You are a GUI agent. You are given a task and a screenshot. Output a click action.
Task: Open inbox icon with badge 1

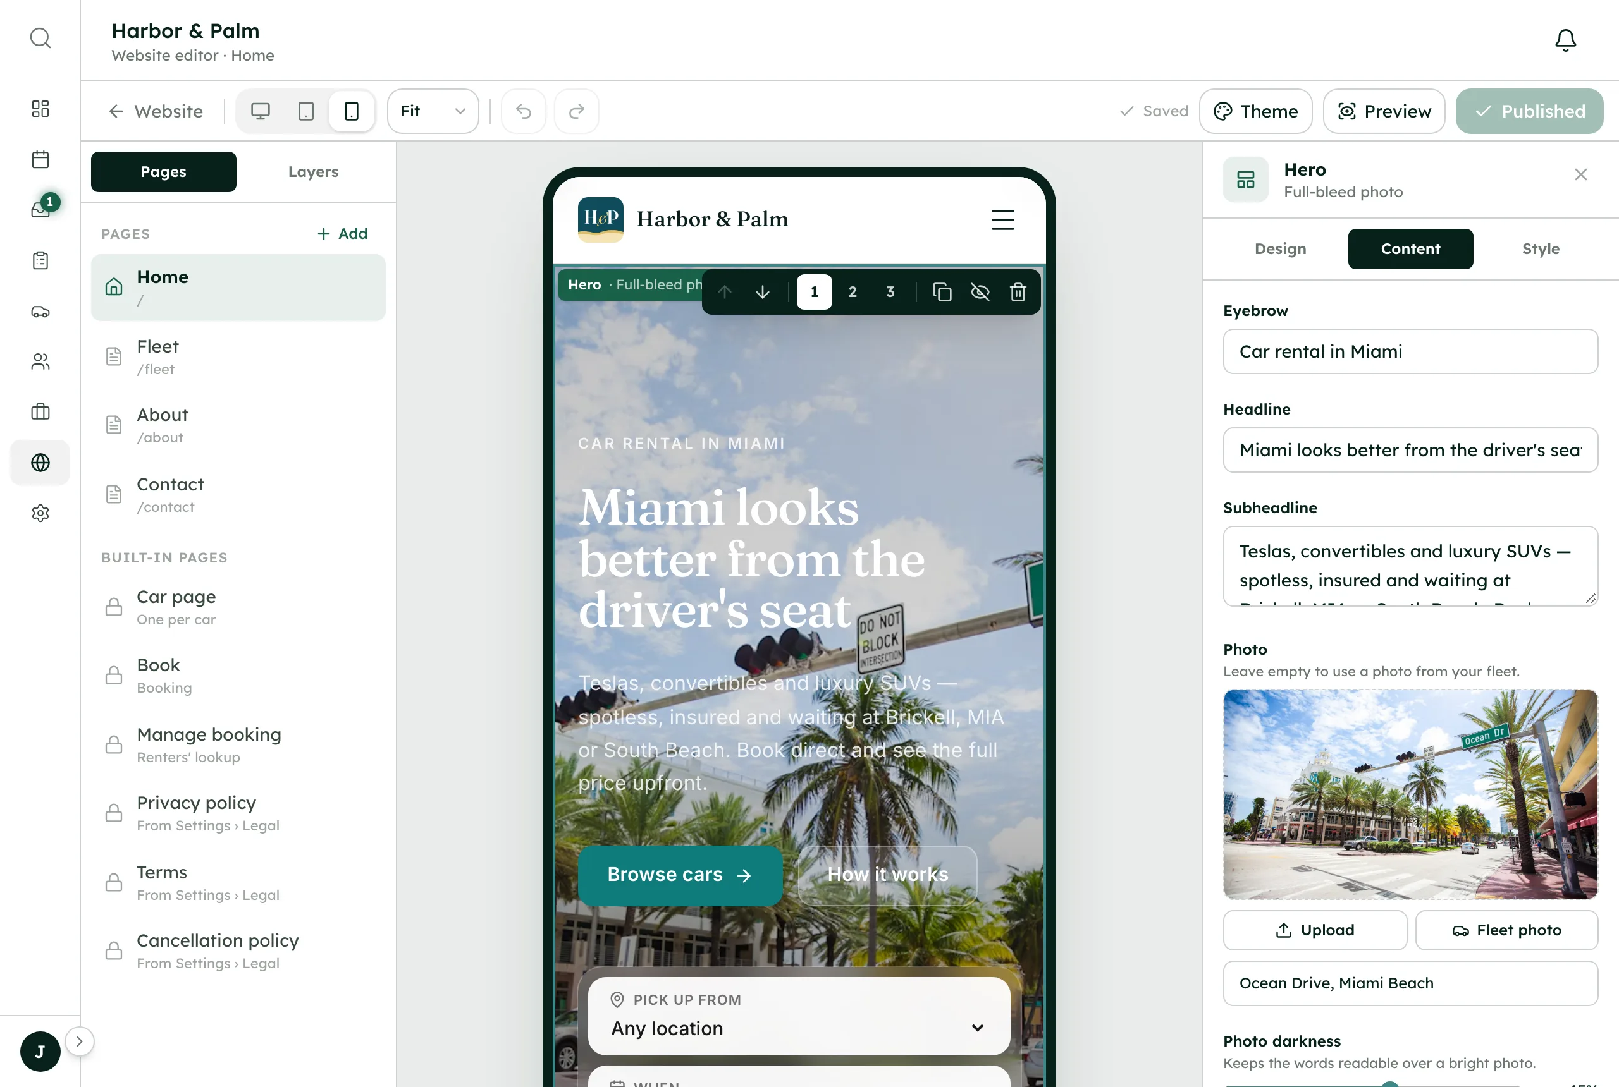pyautogui.click(x=40, y=209)
